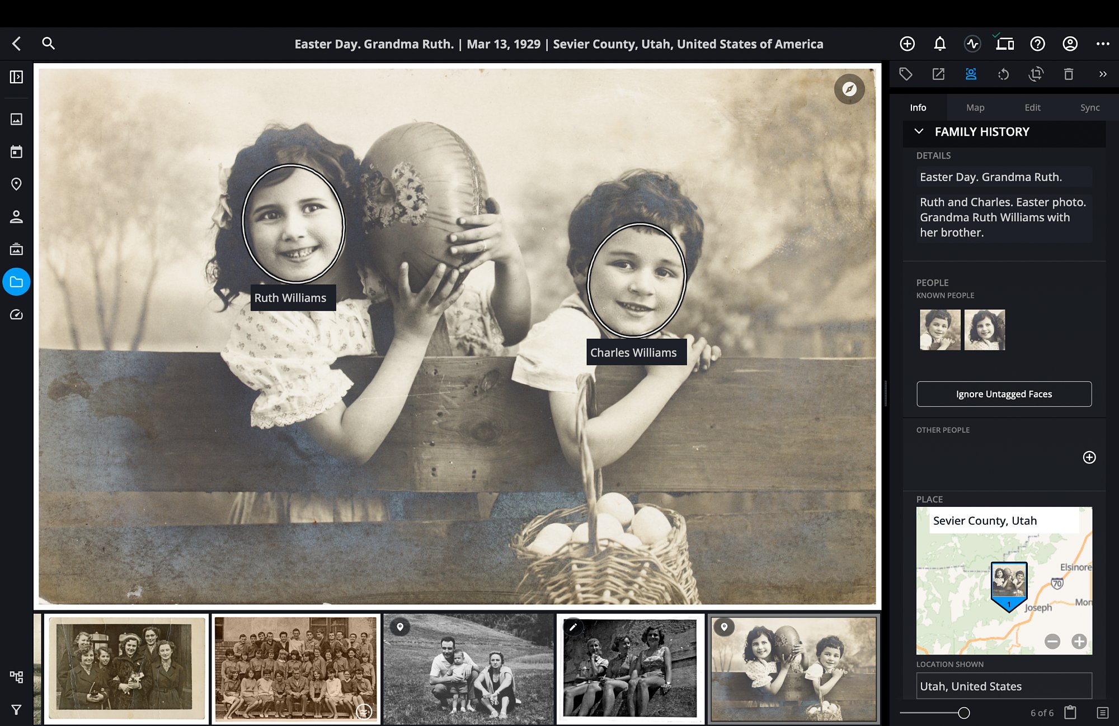Screen dimensions: 1119x726
Task: Click the photo pin marker on map
Action: [x=1009, y=587]
